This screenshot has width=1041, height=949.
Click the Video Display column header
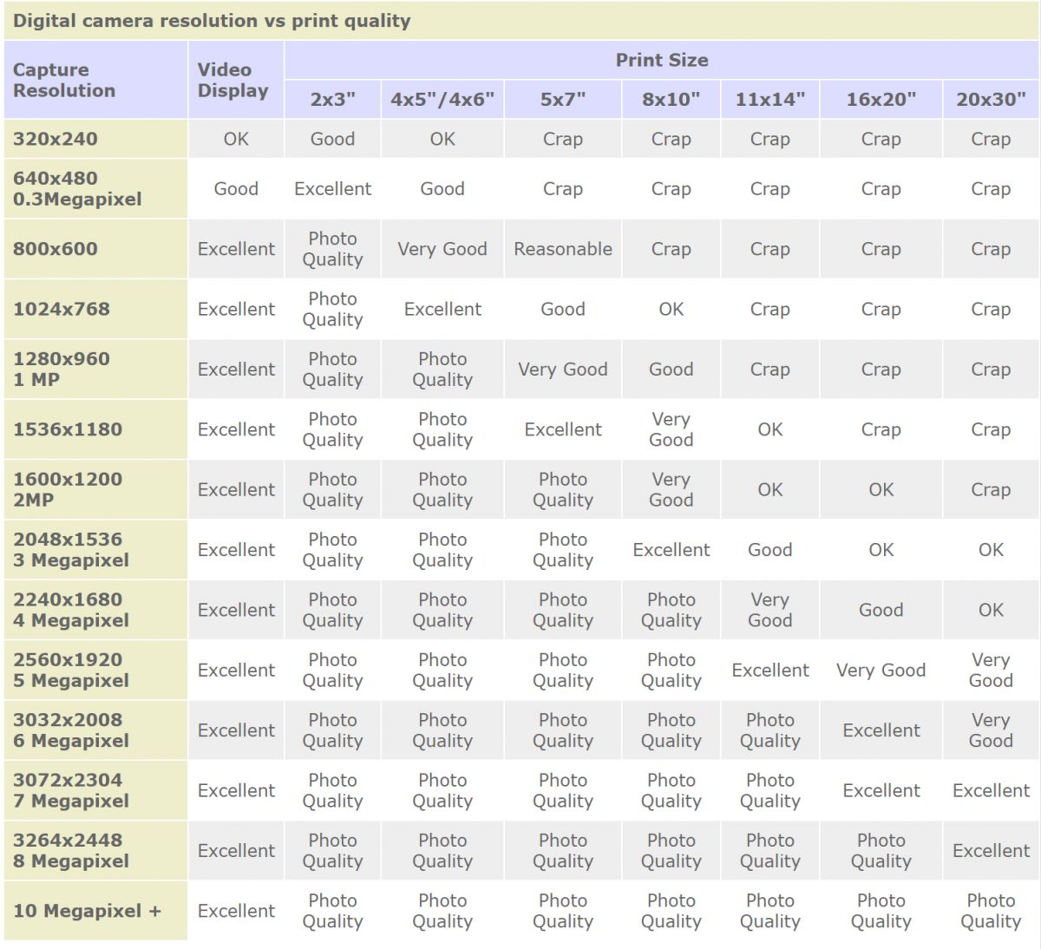[x=232, y=80]
